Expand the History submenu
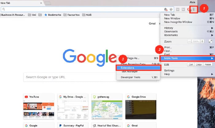This screenshot has width=215, height=128. pyautogui.click(x=187, y=28)
